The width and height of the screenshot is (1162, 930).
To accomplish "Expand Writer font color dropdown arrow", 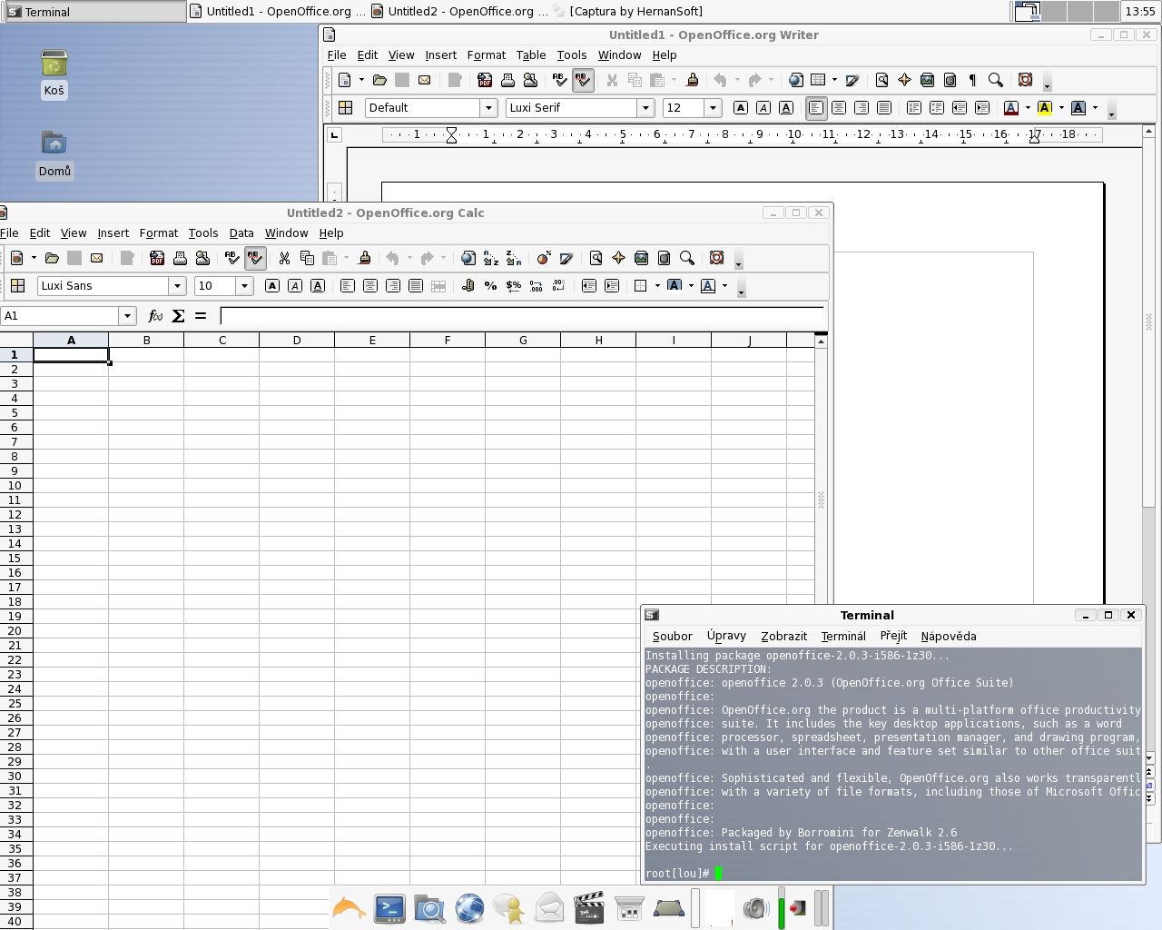I will point(1028,107).
